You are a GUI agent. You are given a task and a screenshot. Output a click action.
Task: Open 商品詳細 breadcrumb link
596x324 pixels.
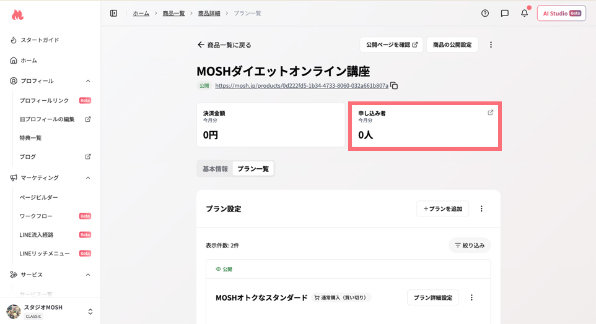pyautogui.click(x=209, y=13)
